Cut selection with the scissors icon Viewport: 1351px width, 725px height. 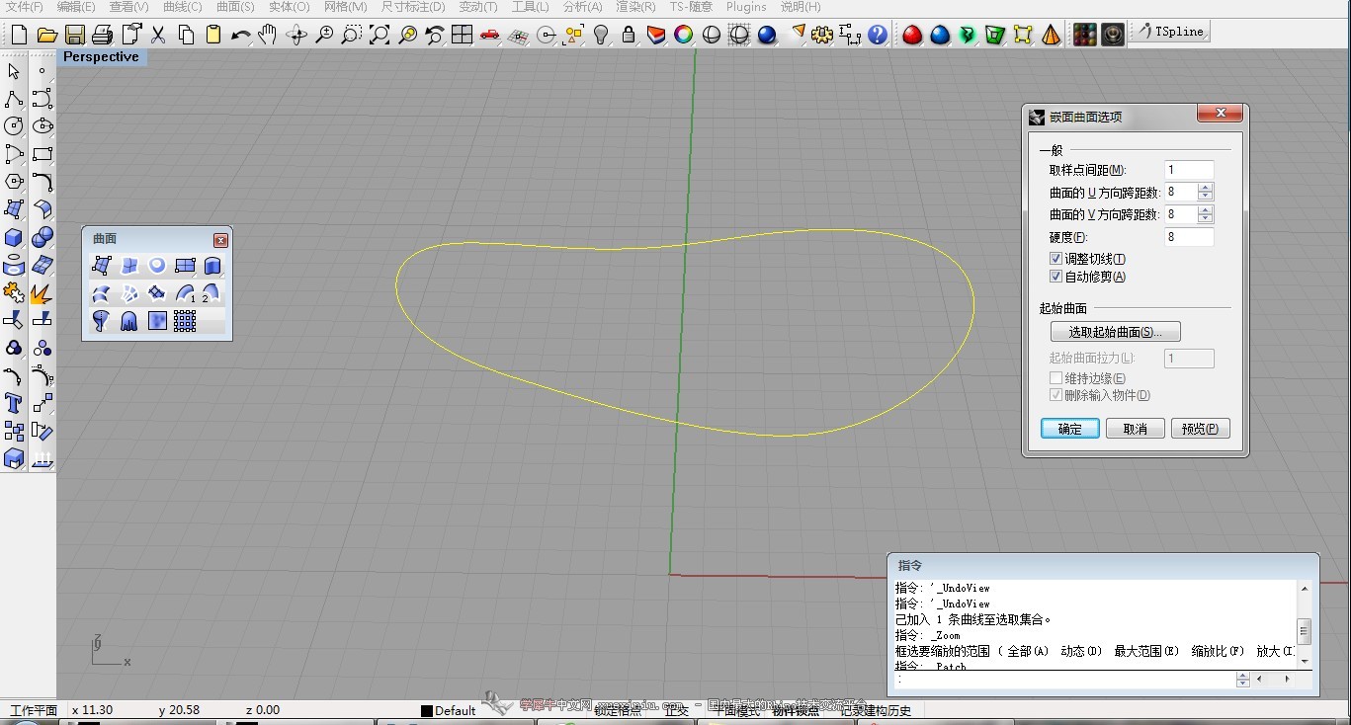coord(157,36)
